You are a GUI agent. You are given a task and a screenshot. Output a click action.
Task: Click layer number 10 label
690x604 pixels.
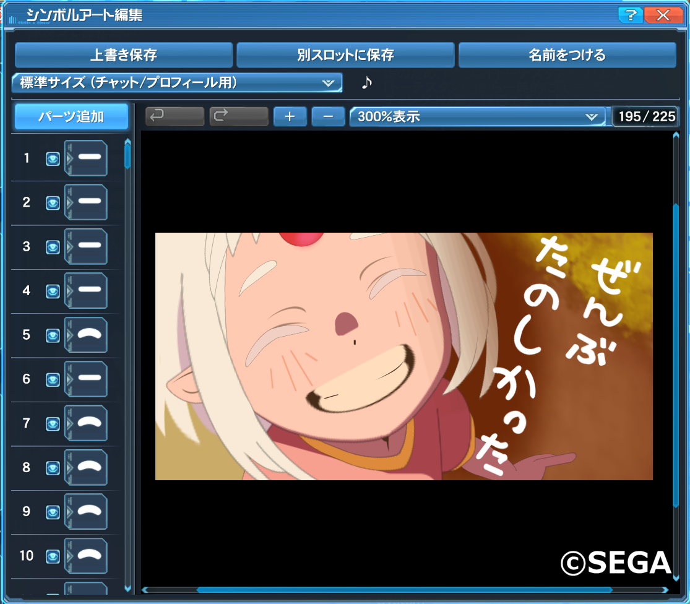27,556
